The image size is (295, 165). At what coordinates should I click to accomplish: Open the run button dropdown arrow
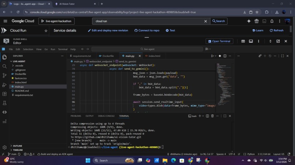click(216, 56)
